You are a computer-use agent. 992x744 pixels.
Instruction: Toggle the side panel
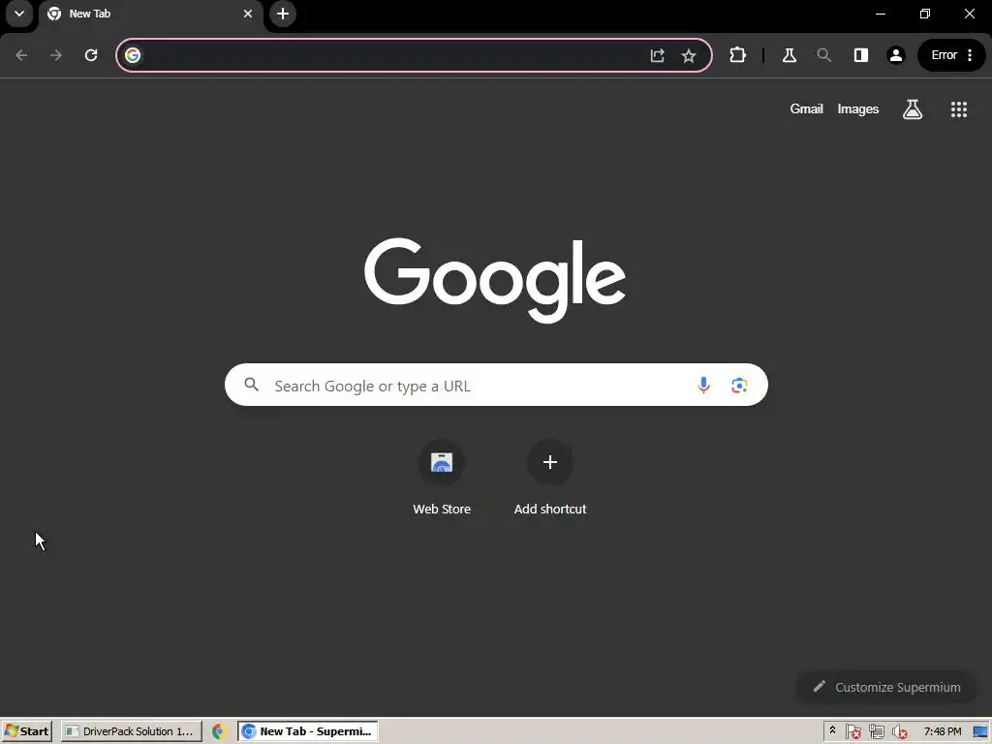coord(861,55)
